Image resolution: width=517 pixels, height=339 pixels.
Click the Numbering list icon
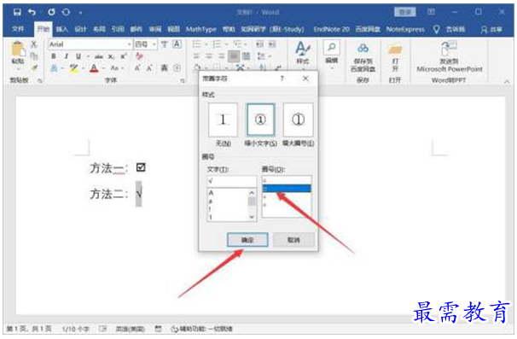pos(217,44)
